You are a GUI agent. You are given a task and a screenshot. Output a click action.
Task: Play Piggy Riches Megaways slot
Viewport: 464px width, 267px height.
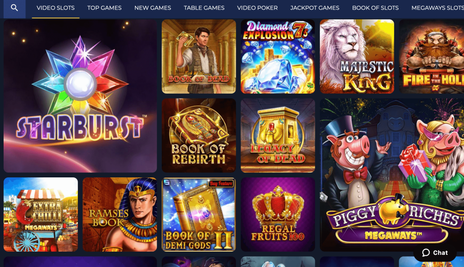[x=392, y=175]
